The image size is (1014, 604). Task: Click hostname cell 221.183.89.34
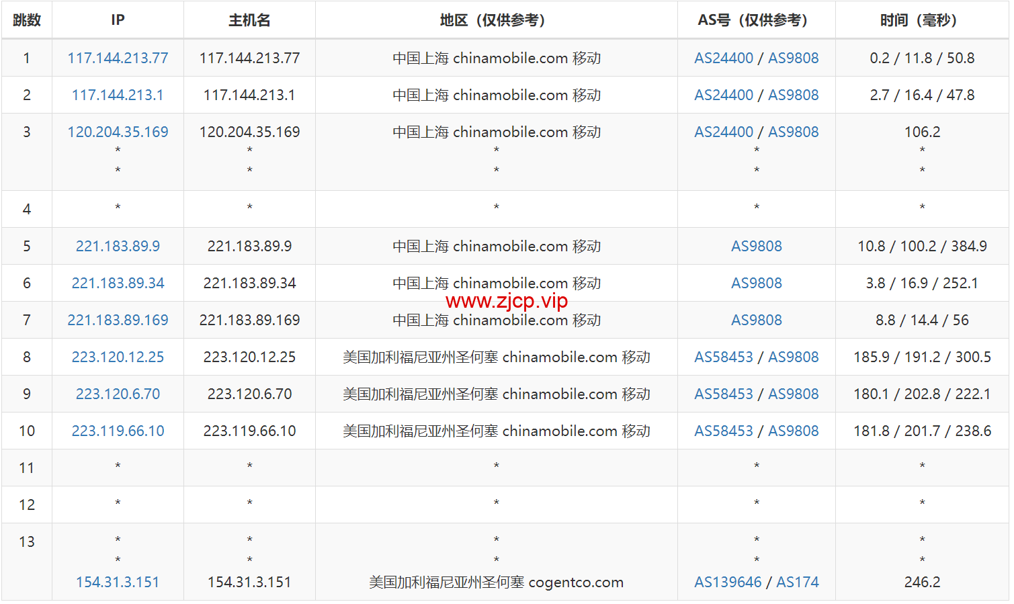tap(249, 284)
